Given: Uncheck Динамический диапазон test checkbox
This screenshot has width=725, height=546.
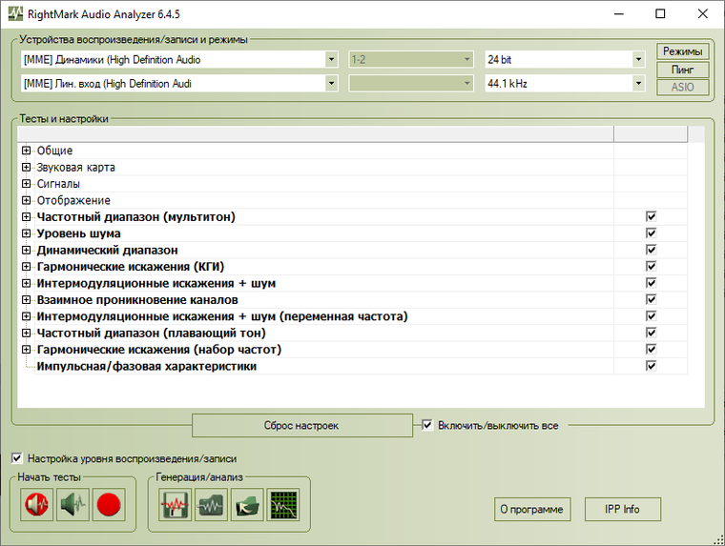Looking at the screenshot, I should click(x=651, y=250).
